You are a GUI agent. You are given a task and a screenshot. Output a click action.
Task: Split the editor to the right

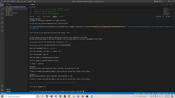pyautogui.click(x=171, y=4)
